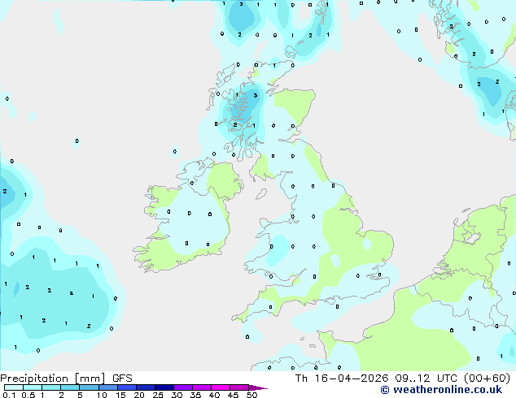The image size is (516, 398).
Task: Select legend swatch between 45 and 50
Action: (x=239, y=387)
